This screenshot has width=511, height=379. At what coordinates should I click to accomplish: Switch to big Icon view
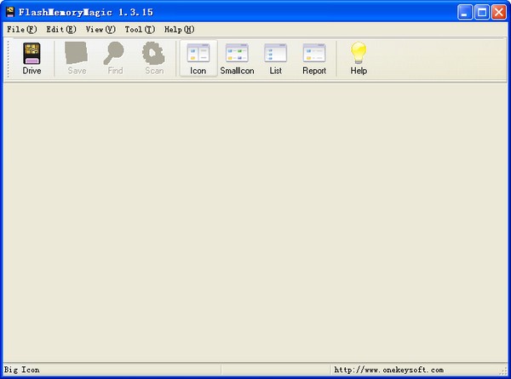[198, 58]
